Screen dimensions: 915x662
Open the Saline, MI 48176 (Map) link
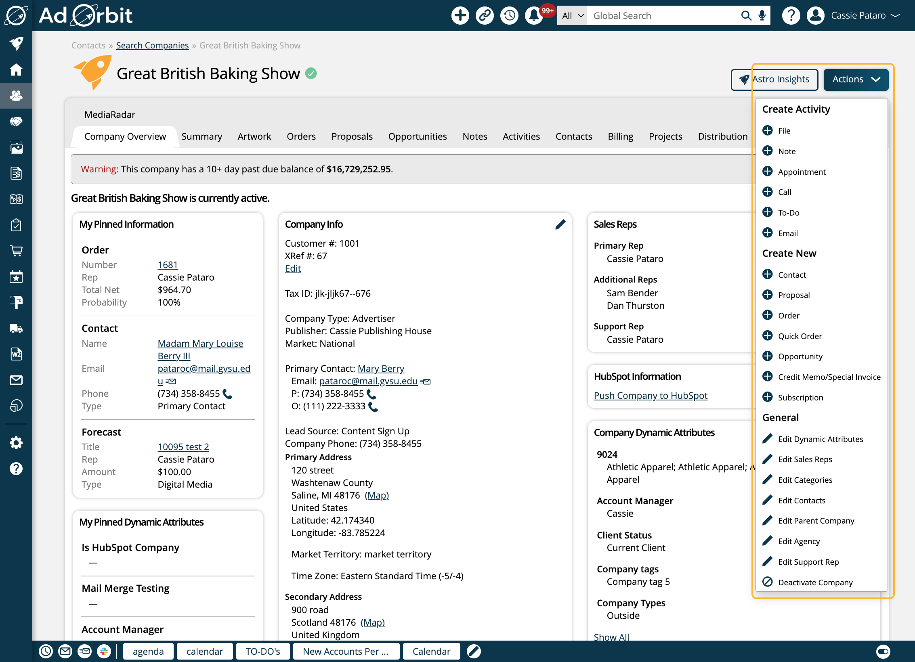[x=377, y=495]
